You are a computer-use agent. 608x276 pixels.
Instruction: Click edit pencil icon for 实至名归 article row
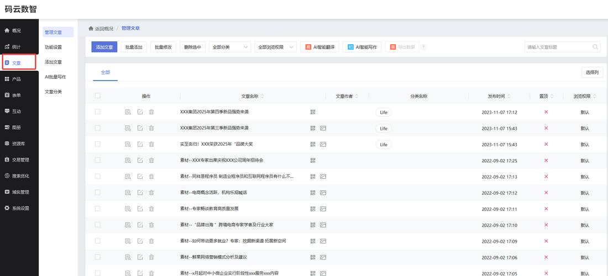pyautogui.click(x=140, y=145)
